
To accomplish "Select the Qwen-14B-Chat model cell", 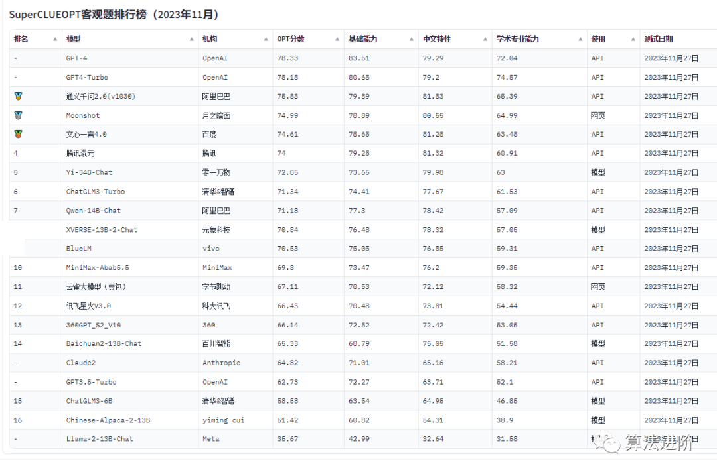I will point(130,211).
